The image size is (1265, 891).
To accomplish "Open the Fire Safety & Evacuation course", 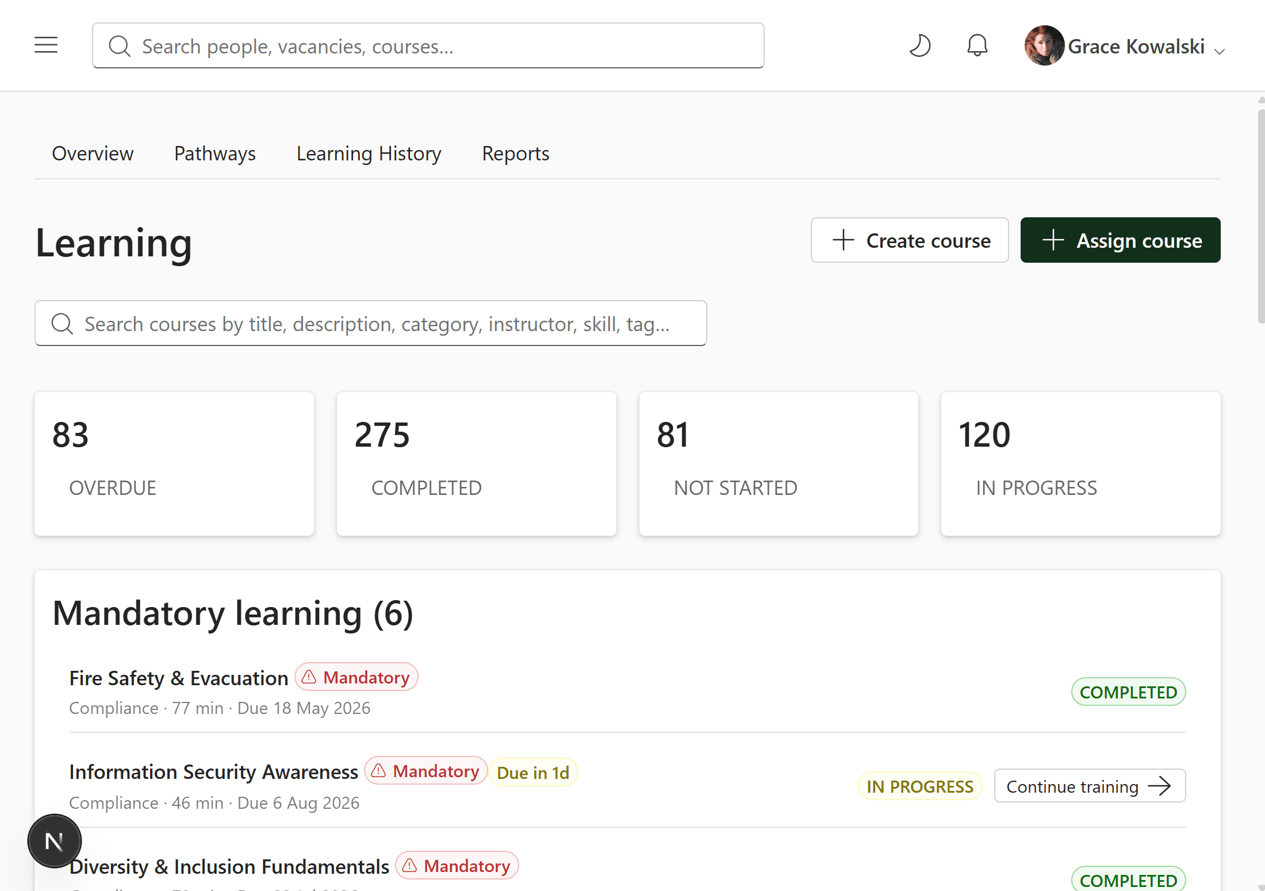I will [179, 678].
